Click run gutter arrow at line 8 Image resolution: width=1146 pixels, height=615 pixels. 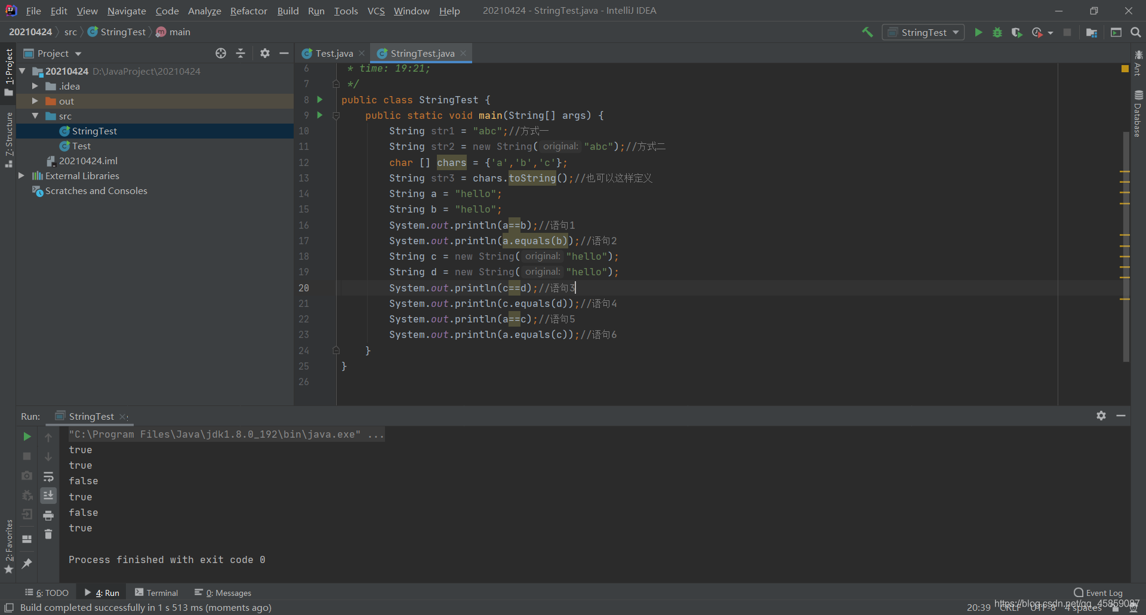click(x=320, y=100)
